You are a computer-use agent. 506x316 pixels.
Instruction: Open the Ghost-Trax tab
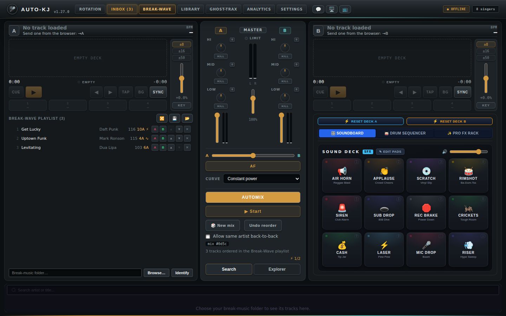point(223,9)
